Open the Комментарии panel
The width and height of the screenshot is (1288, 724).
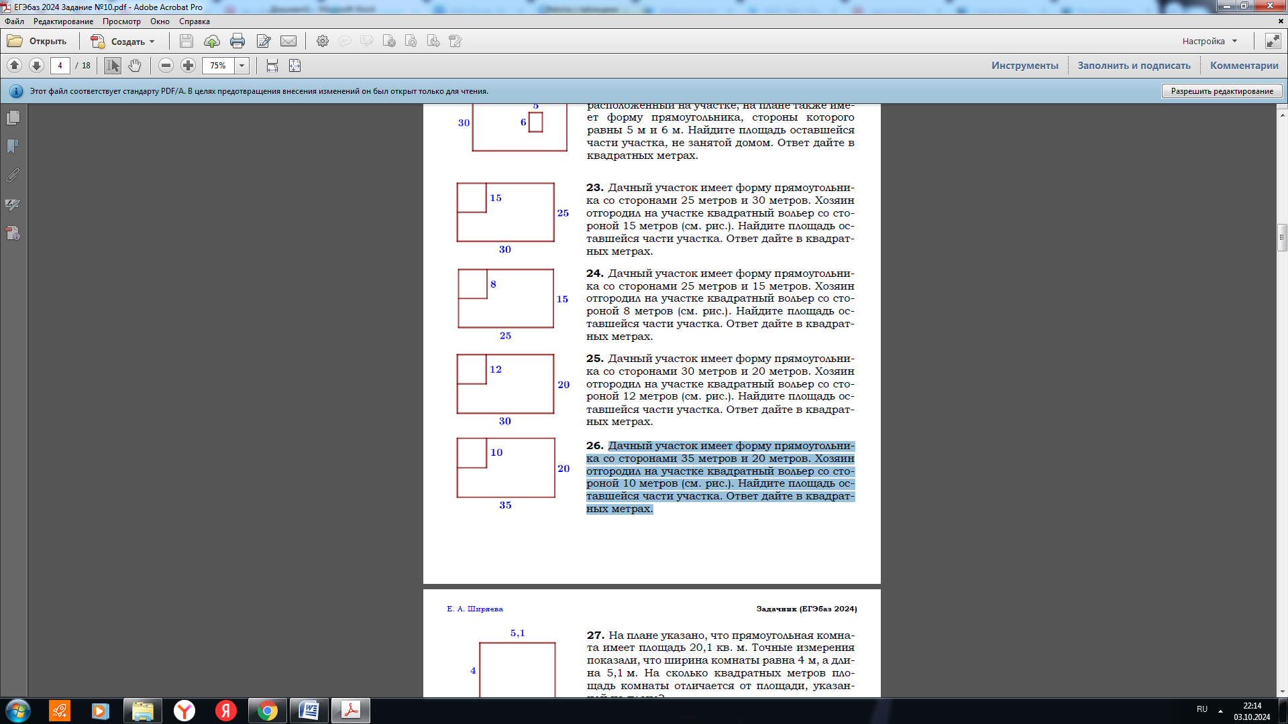point(1244,65)
